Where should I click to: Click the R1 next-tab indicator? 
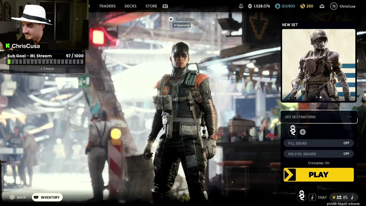tap(165, 6)
